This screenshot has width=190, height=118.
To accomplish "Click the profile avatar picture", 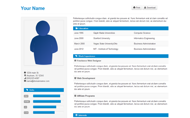I will [x=44, y=43].
